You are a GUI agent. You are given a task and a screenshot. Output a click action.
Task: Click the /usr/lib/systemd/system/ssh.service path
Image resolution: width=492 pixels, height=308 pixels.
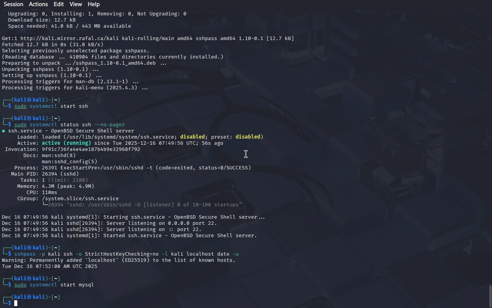(120, 137)
